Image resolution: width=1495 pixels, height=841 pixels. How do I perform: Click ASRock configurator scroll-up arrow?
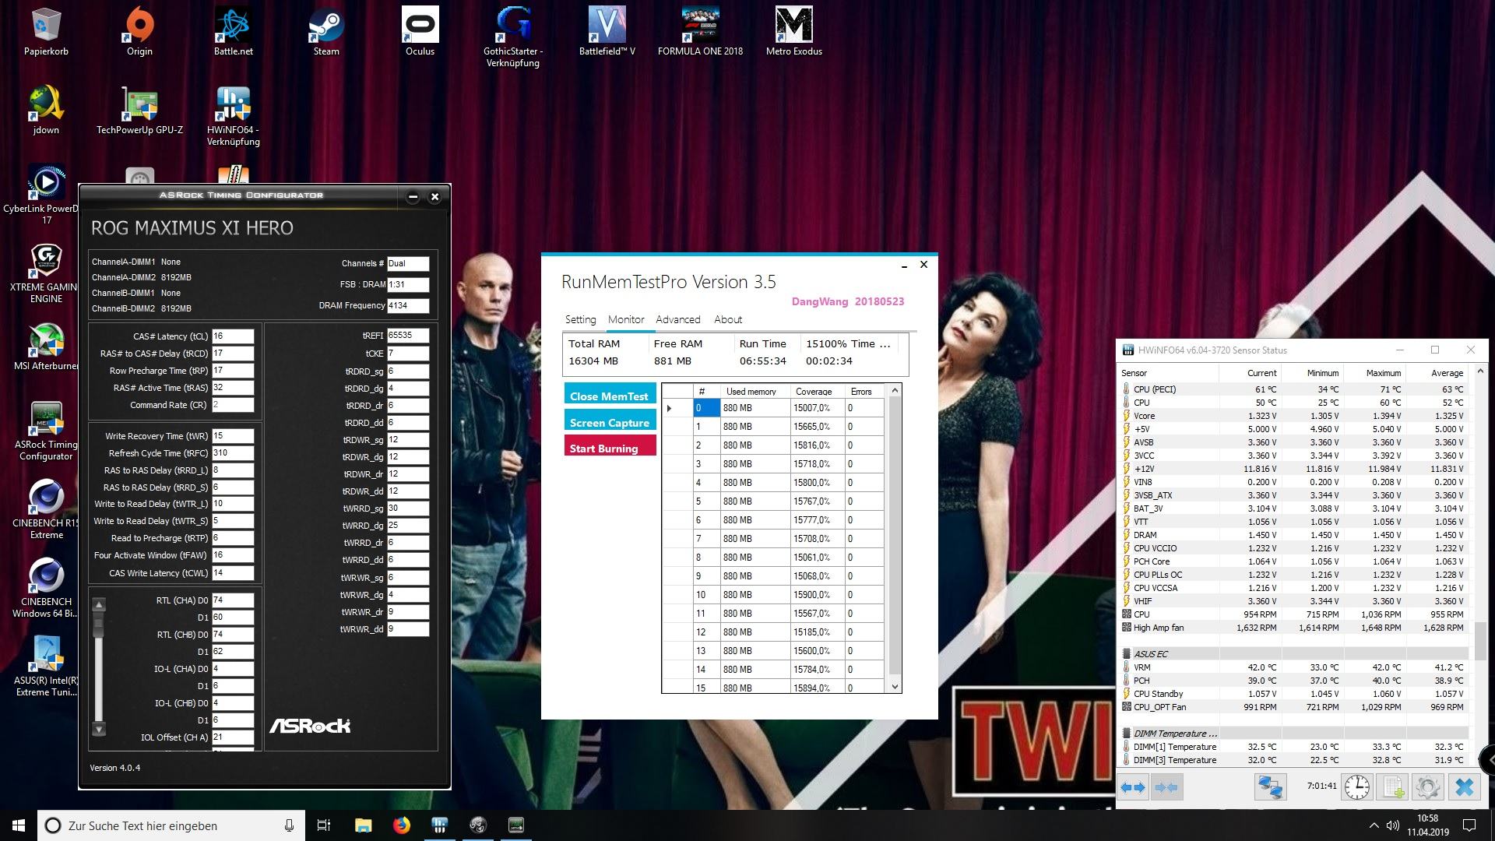pyautogui.click(x=98, y=604)
